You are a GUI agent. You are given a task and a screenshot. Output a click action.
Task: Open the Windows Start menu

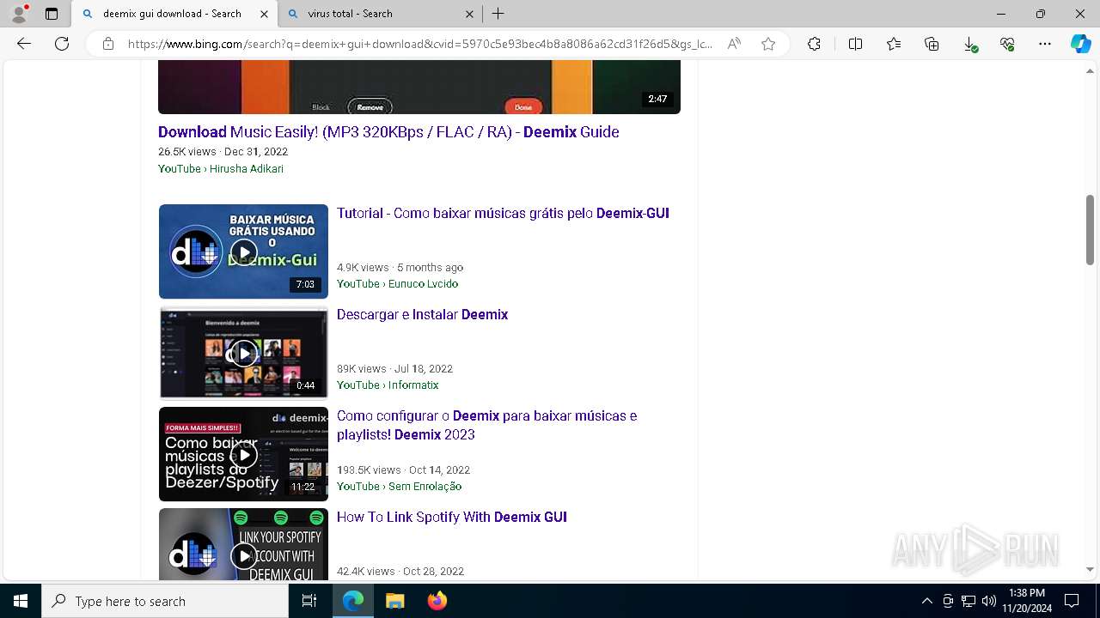[x=21, y=601]
